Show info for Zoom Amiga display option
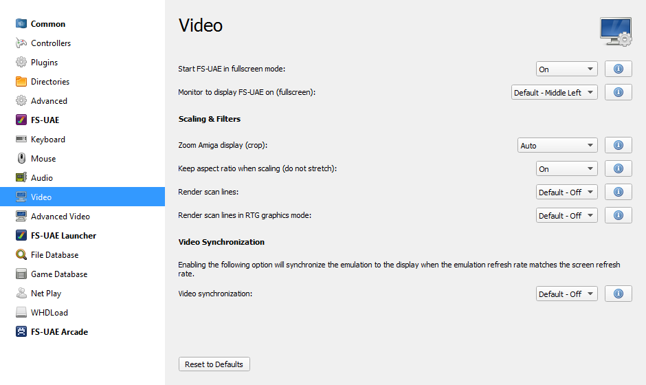 click(618, 146)
